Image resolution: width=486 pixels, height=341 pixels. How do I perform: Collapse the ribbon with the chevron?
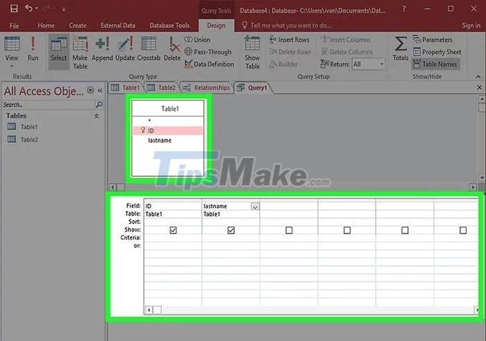[478, 76]
